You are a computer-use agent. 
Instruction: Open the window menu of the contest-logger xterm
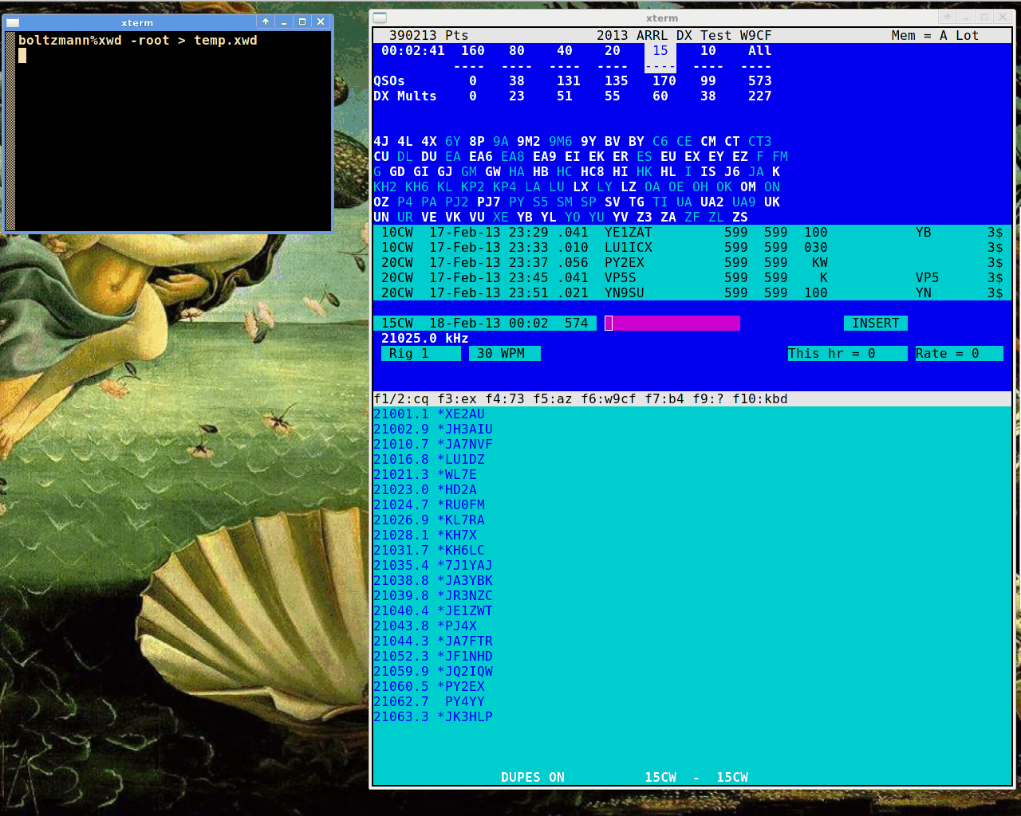tap(380, 18)
